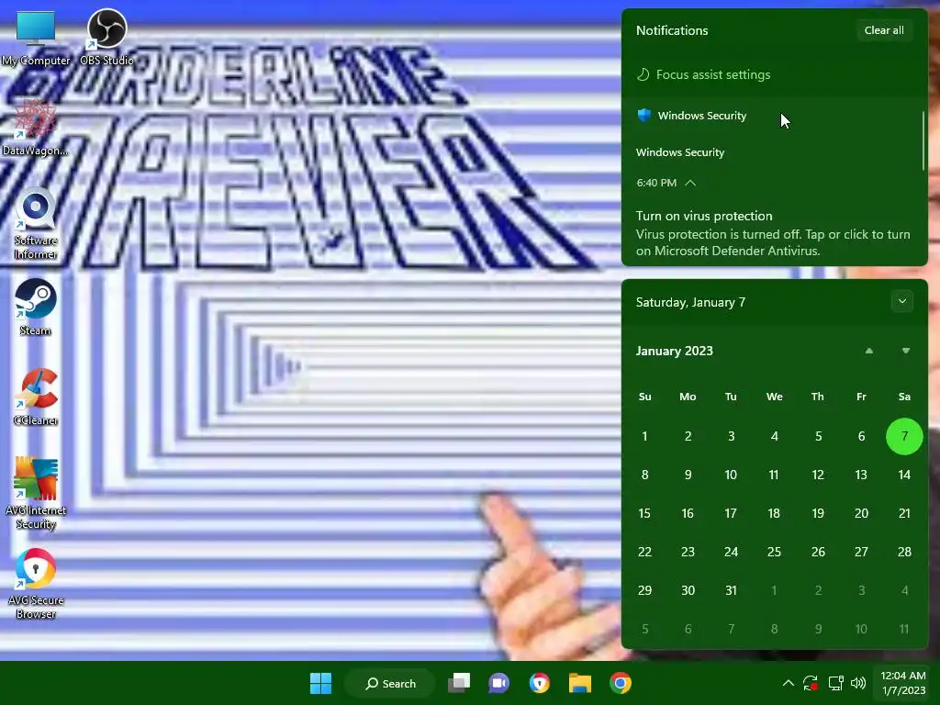Show hidden system tray icons
Viewport: 940px width, 705px height.
(789, 683)
